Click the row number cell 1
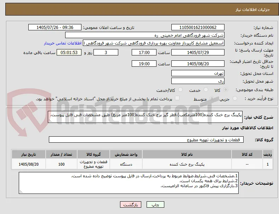This screenshot has width=279, height=214. (x=267, y=164)
